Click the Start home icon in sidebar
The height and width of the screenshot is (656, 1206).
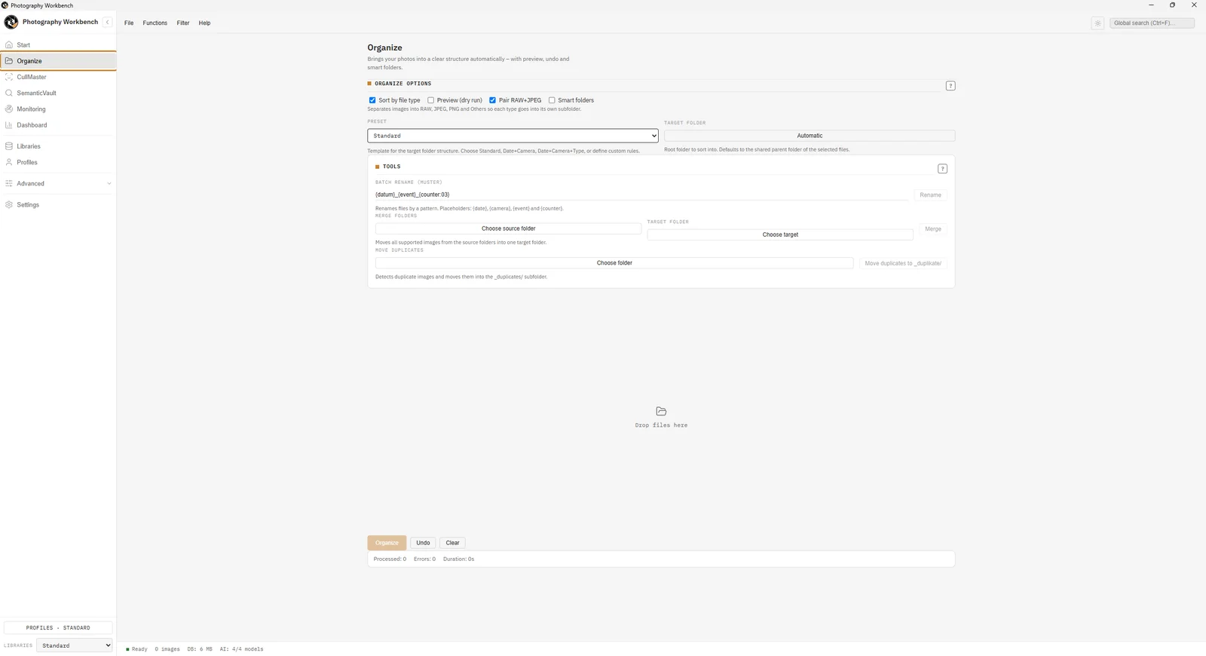9,44
